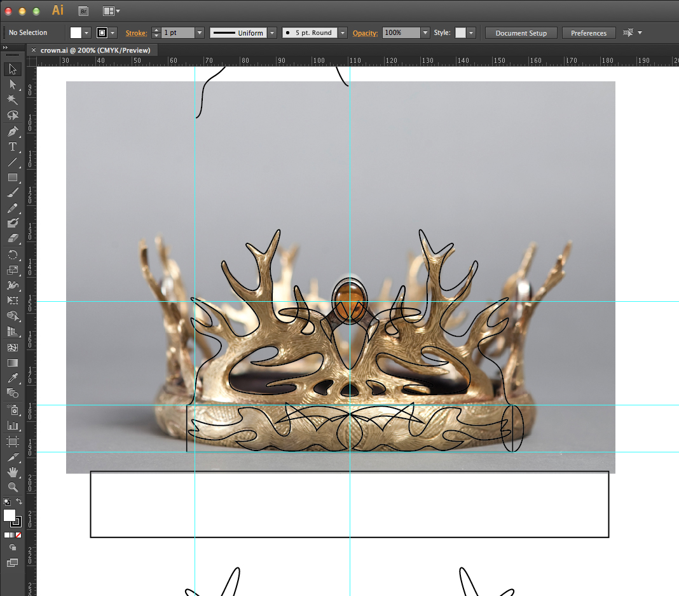The image size is (679, 596).
Task: Open the Arrange Documents dropdown
Action: (x=111, y=11)
